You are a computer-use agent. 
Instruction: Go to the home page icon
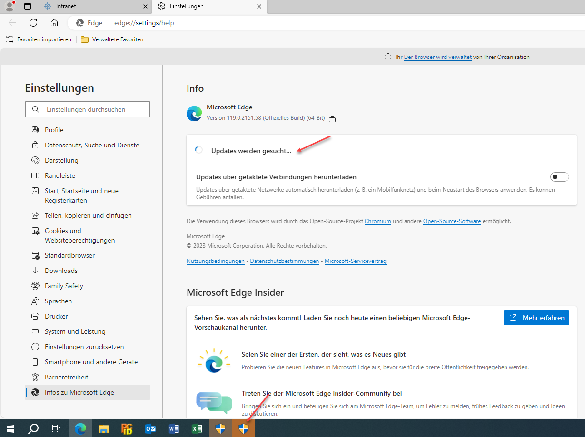(x=54, y=23)
